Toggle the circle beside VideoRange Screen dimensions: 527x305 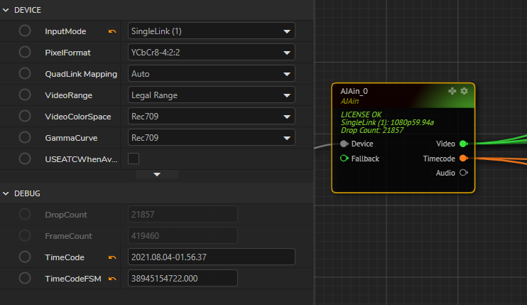tap(25, 95)
